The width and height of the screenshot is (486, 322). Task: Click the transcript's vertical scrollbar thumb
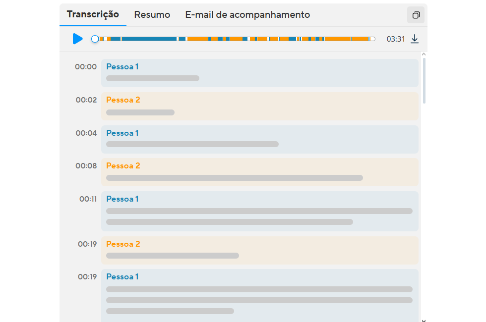click(x=424, y=82)
